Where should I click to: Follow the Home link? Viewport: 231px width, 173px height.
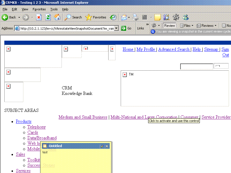tap(128, 49)
